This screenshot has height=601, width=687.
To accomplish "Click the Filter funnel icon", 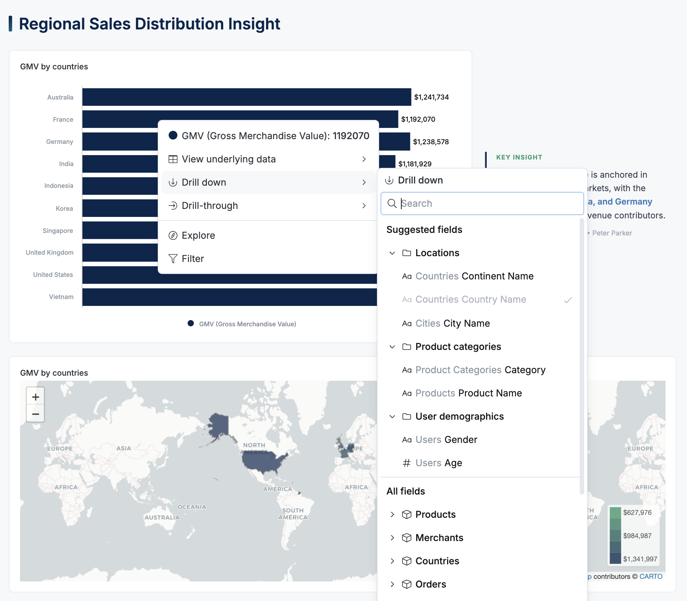I will [173, 259].
